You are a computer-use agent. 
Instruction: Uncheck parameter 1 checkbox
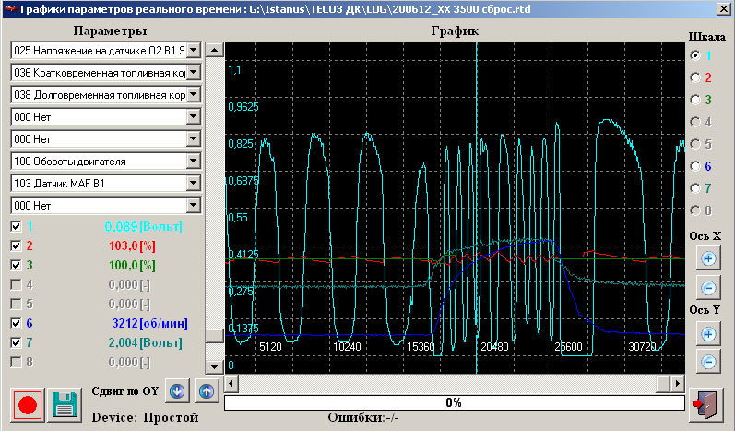(16, 226)
